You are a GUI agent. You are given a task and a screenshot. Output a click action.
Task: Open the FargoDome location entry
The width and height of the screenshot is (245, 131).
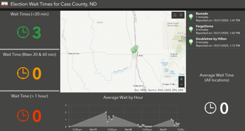(215, 30)
